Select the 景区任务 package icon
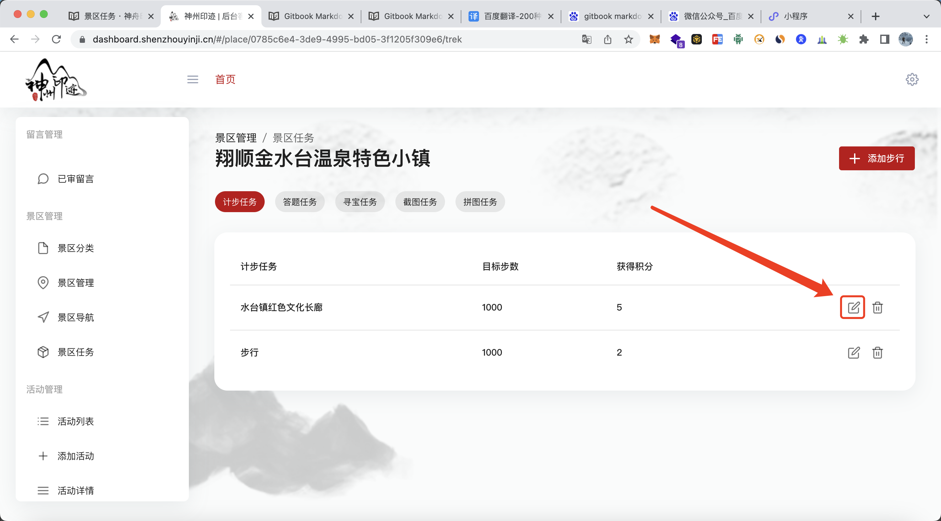Screen dimensions: 941x521 click(43, 352)
